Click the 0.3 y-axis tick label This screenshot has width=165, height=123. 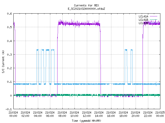[x=9, y=55]
